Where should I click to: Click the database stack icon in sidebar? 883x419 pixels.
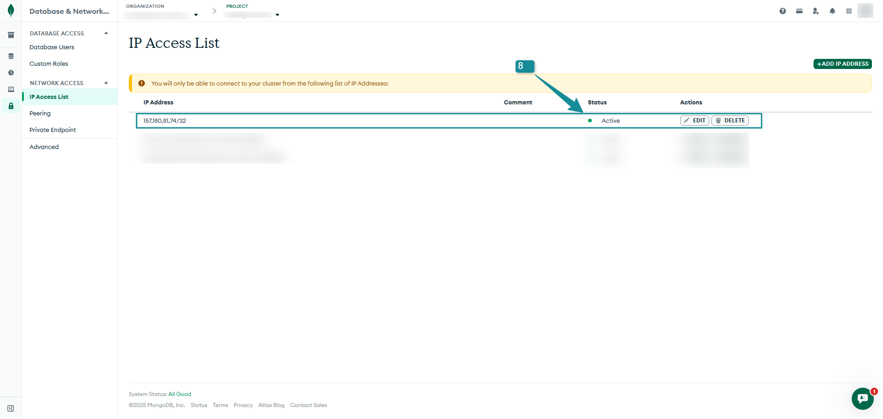tap(11, 56)
